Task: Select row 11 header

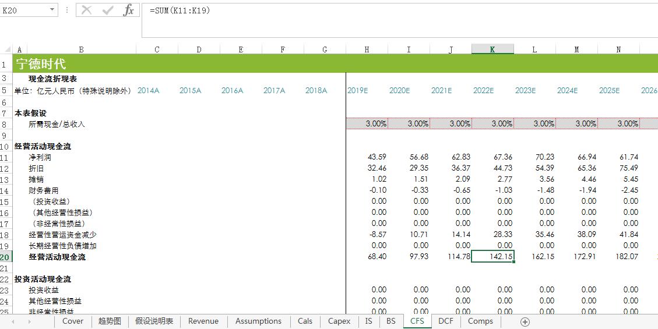Action: tap(6, 158)
